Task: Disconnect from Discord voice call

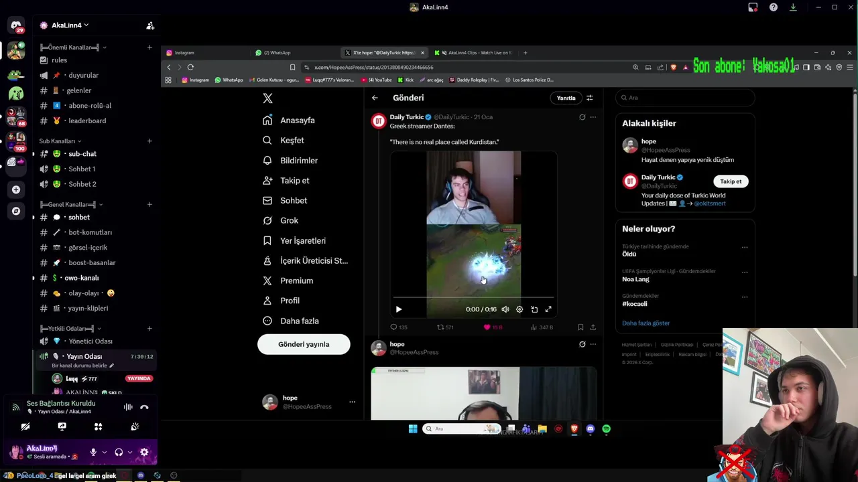Action: click(x=144, y=407)
